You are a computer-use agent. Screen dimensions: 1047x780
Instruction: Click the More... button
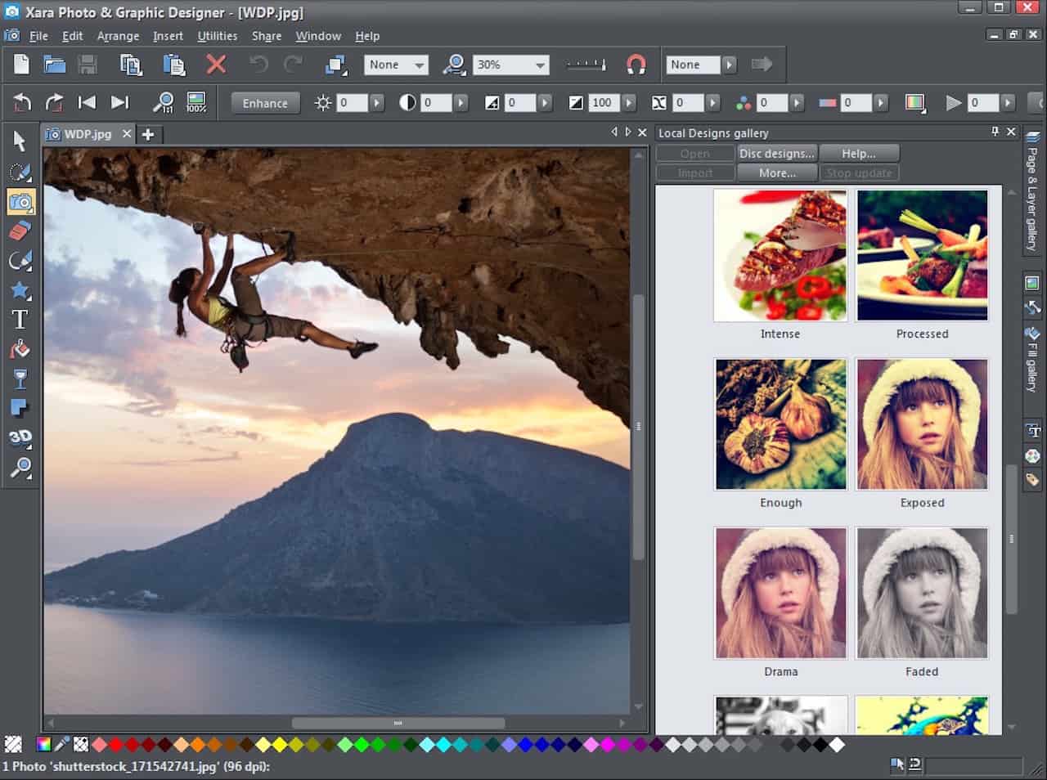point(776,173)
